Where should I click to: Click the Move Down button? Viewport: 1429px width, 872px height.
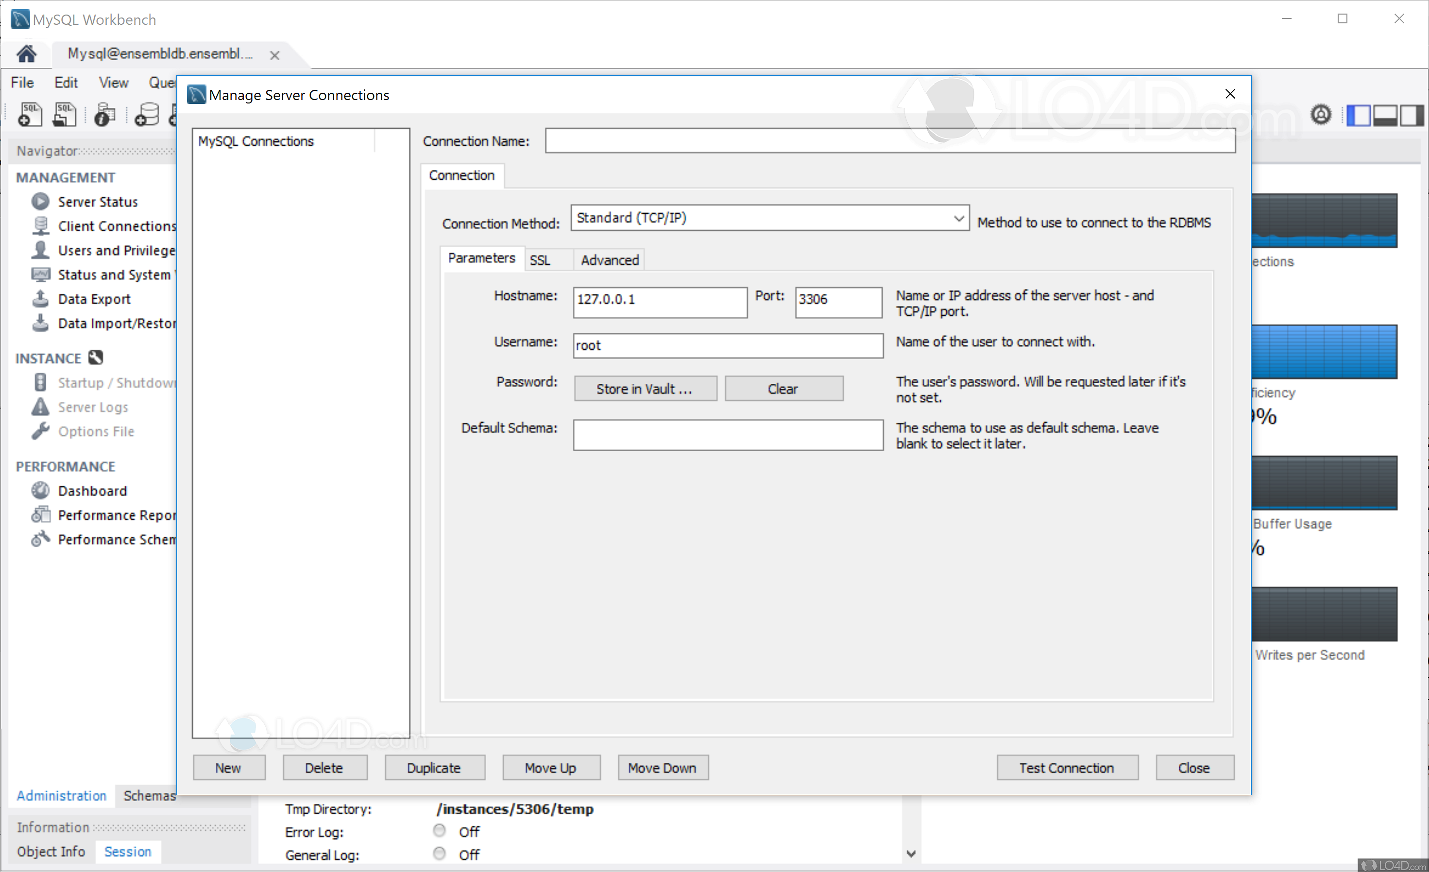pos(663,768)
